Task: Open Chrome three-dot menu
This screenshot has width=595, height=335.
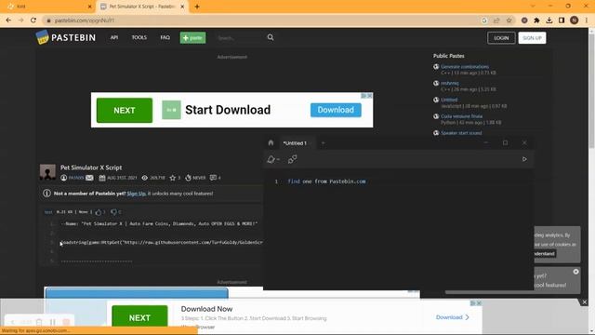Action: pos(587,20)
